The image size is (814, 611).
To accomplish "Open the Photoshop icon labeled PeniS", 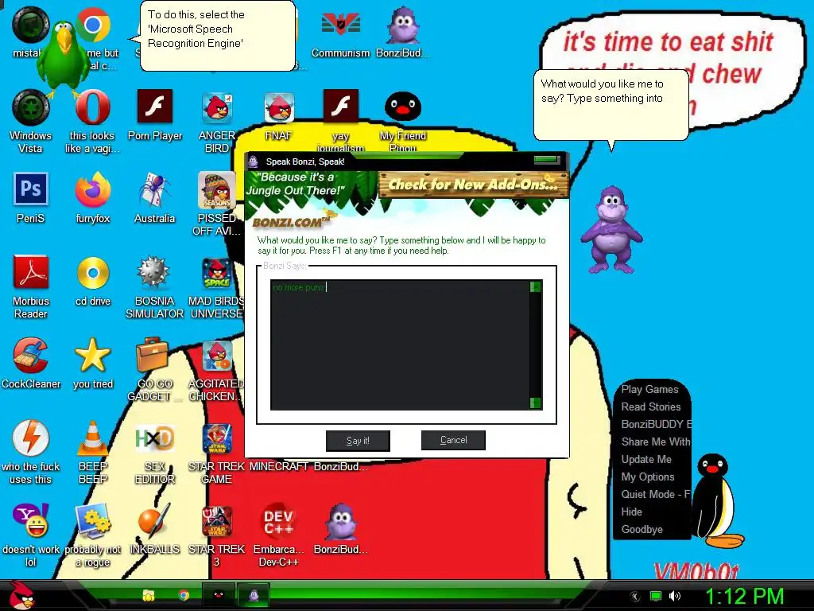I will pyautogui.click(x=31, y=189).
